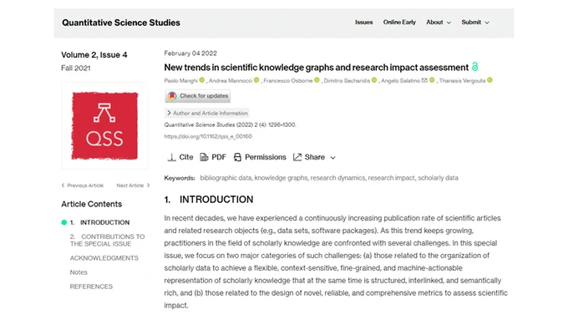Screen dimensions: 568x320
Task: Expand Author and Article Information
Action: 207,113
